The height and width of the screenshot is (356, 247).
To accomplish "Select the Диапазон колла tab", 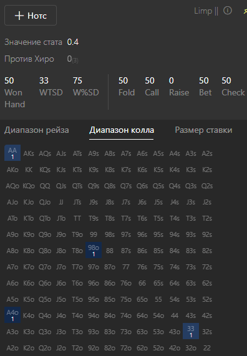I will click(122, 130).
